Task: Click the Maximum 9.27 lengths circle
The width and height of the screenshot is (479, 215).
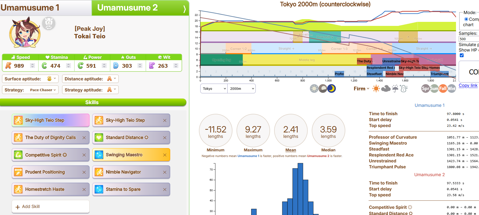Action: coord(253,131)
